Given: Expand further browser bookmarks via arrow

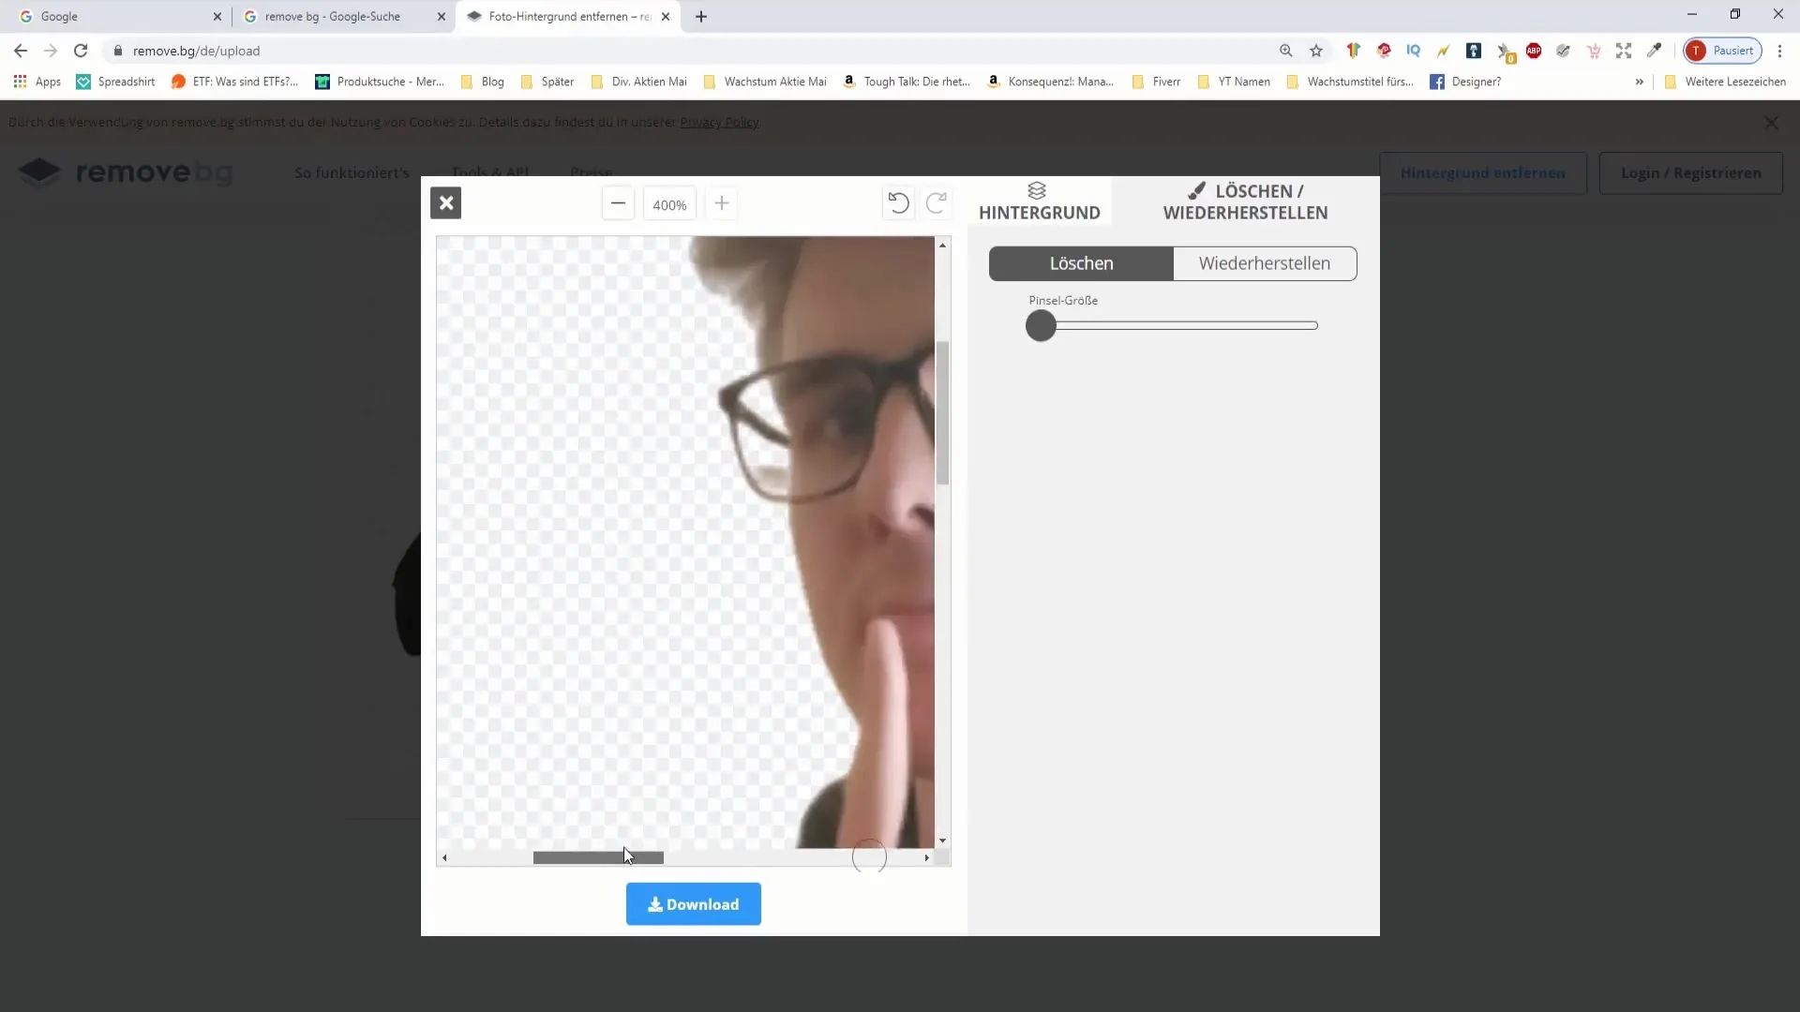Looking at the screenshot, I should [1641, 82].
